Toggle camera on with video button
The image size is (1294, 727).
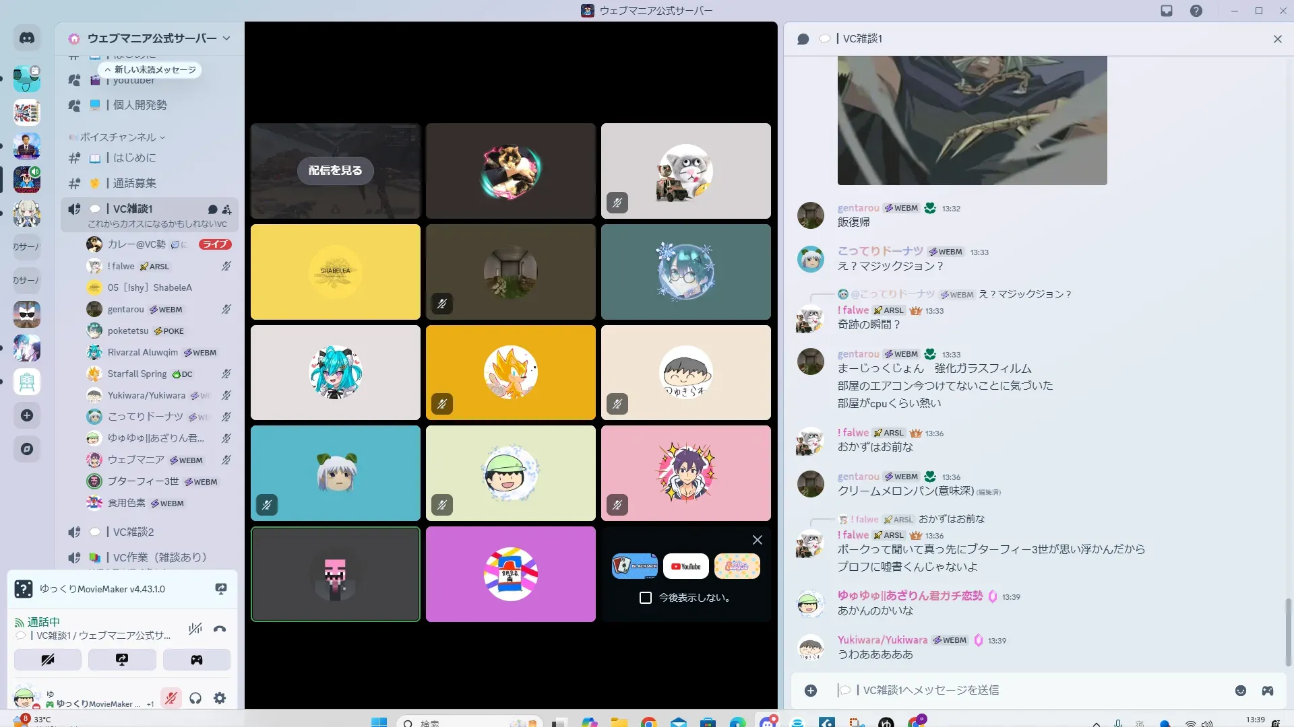click(48, 660)
